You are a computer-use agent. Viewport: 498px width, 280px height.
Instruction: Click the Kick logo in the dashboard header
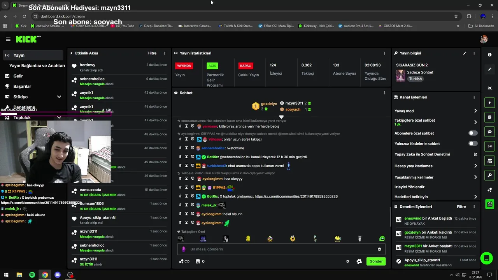tap(28, 39)
